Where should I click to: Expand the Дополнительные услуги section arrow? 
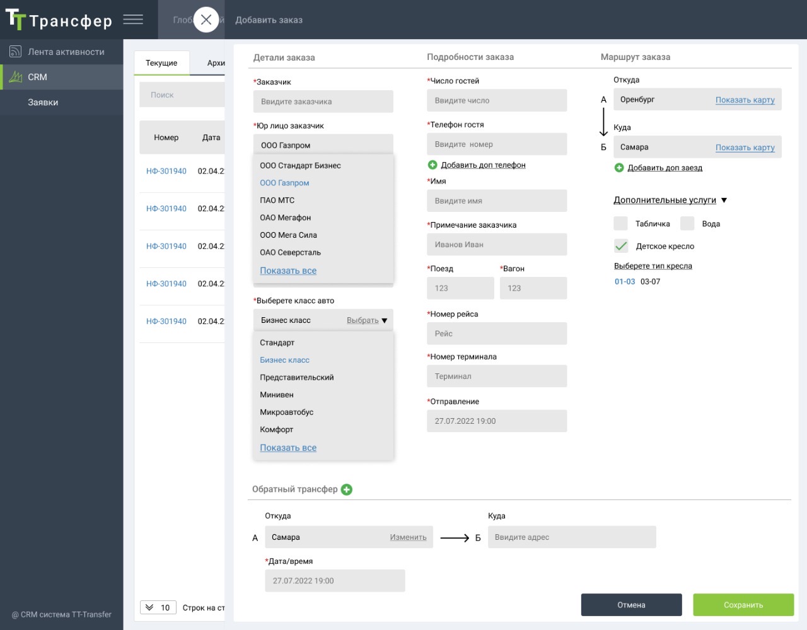pyautogui.click(x=724, y=201)
